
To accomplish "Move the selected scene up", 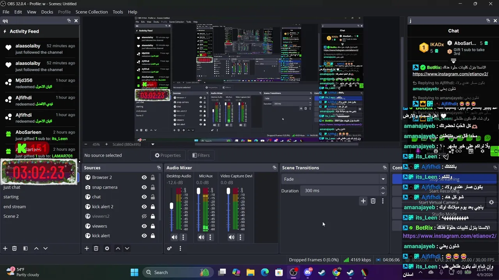I will [x=36, y=248].
